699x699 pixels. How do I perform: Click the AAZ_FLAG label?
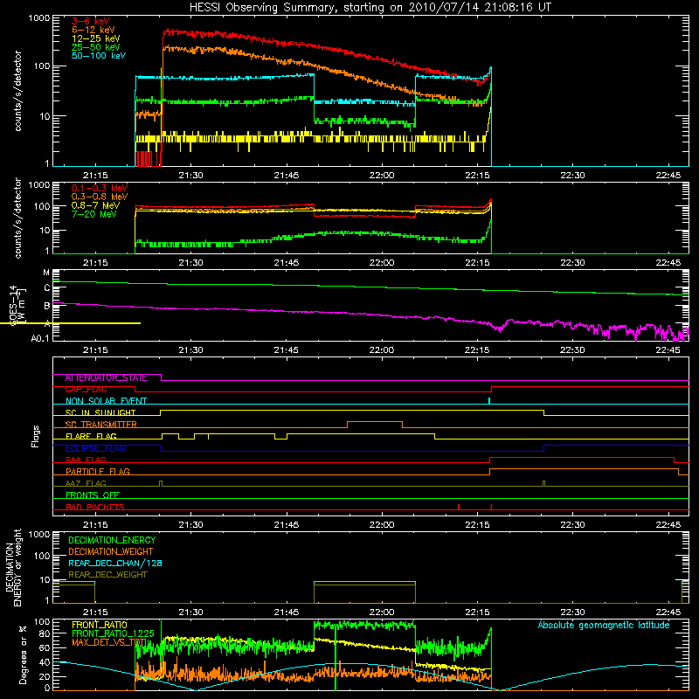[86, 483]
